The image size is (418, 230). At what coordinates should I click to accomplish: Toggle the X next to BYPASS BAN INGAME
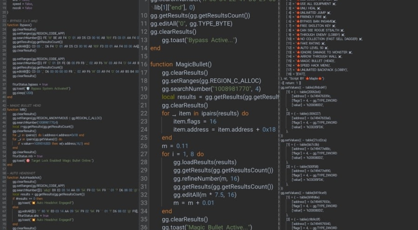(334, 21)
